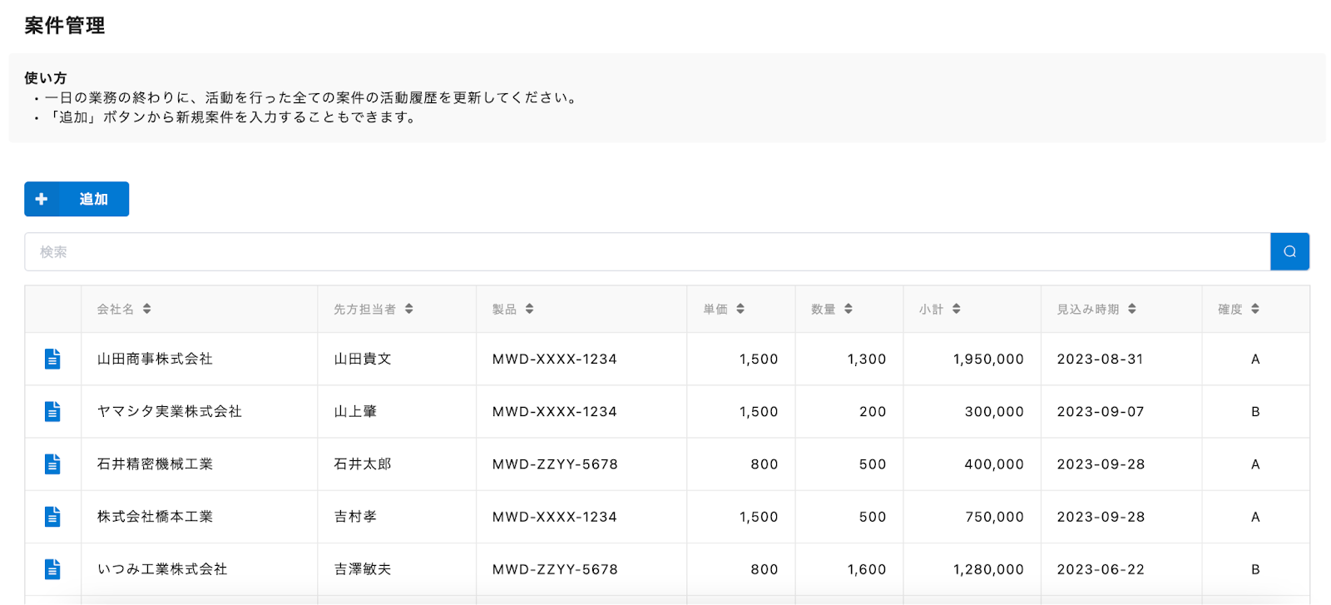Open detail document icon for ヤマシタ実業株式会社
Viewport: 1331px width, 605px height.
(x=52, y=411)
